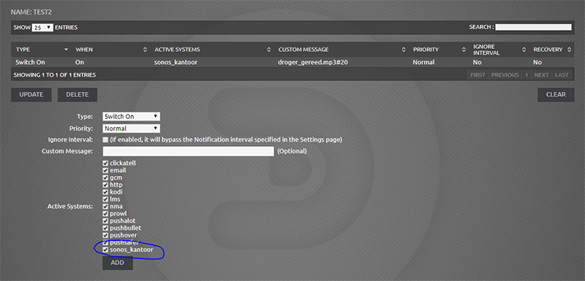Image resolution: width=585 pixels, height=281 pixels.
Task: Uncheck the pushalot checkbox
Action: (x=105, y=220)
